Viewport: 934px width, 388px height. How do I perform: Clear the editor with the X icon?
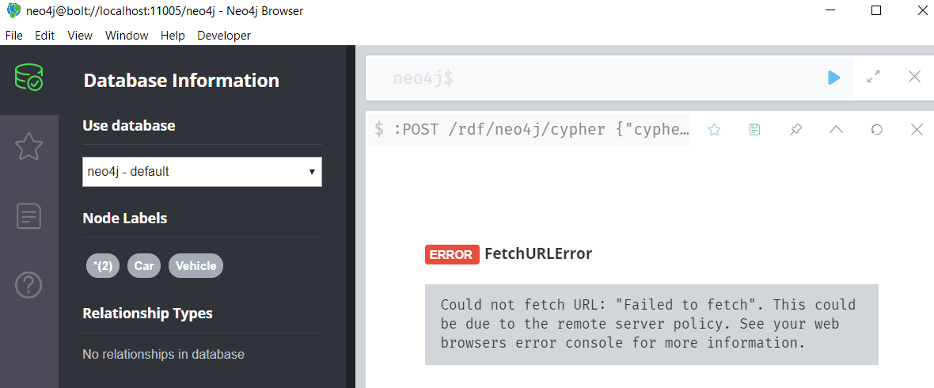914,77
